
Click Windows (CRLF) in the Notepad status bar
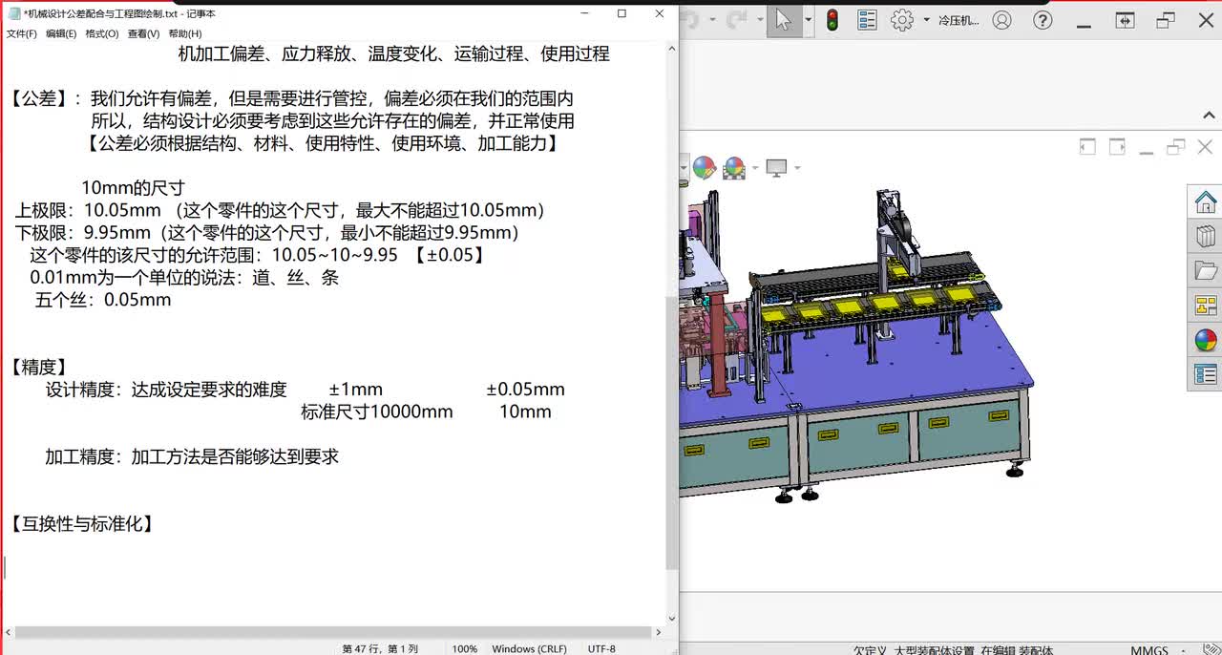tap(529, 648)
